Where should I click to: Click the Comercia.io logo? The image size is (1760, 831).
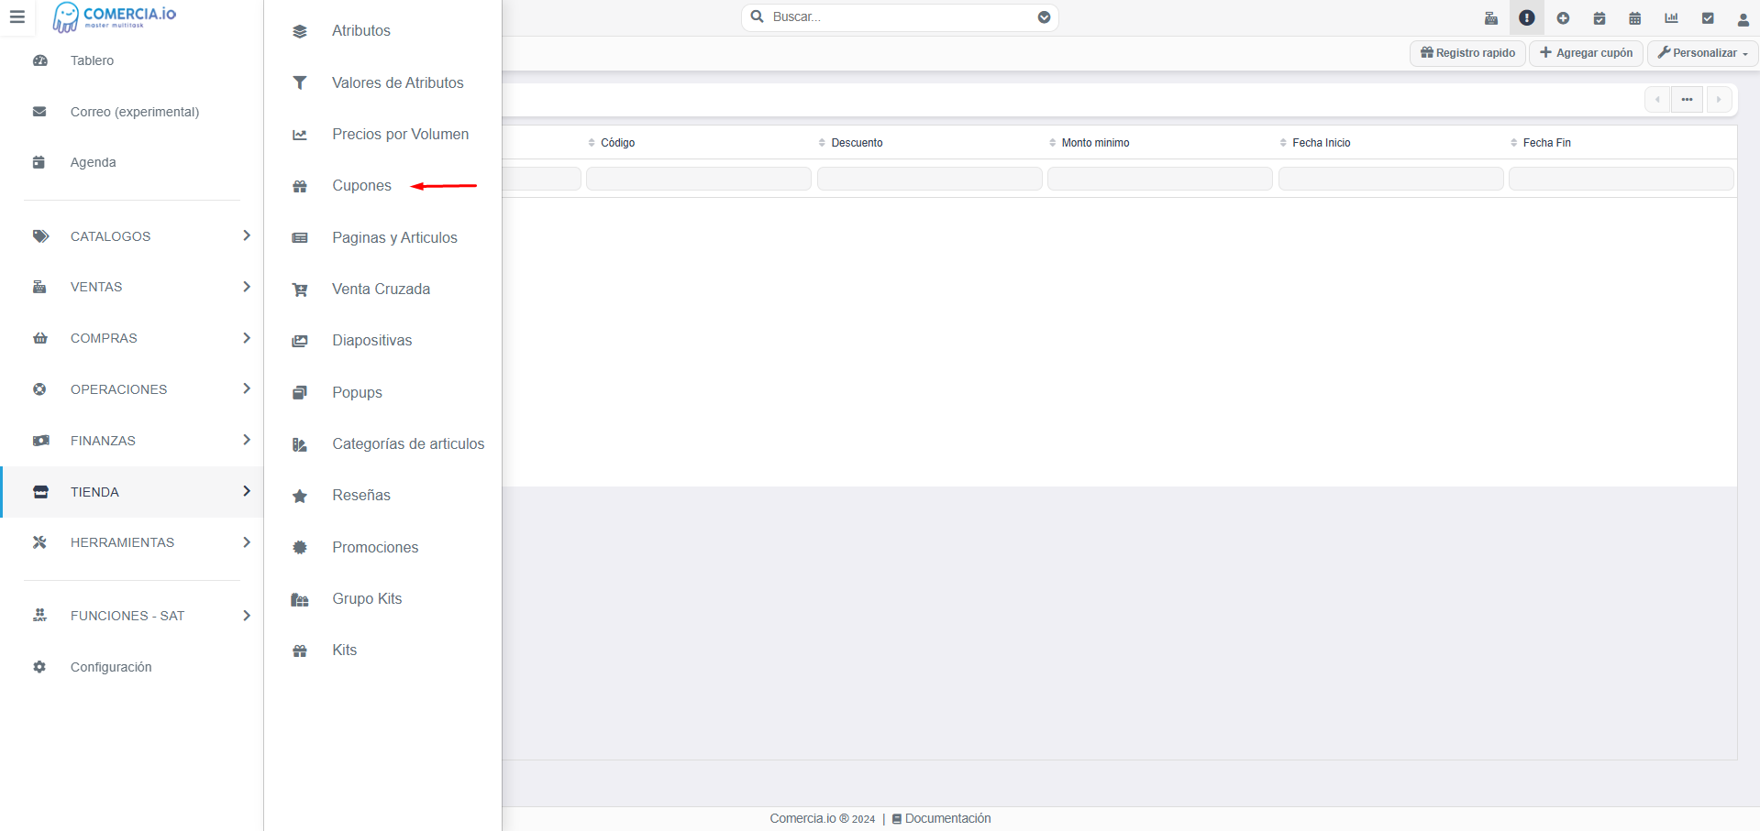click(x=114, y=17)
